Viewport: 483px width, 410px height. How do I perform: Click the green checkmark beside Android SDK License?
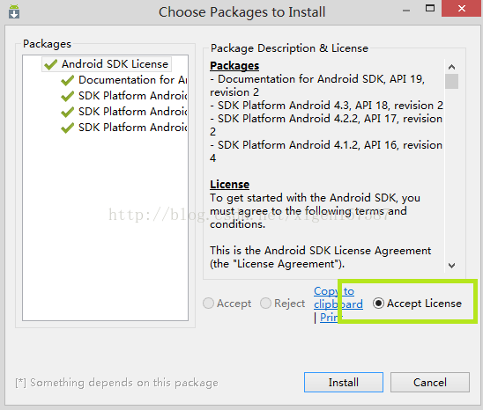tap(50, 64)
